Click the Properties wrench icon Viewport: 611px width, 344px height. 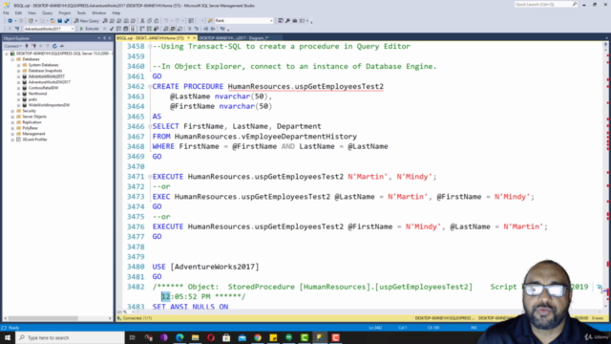287,21
